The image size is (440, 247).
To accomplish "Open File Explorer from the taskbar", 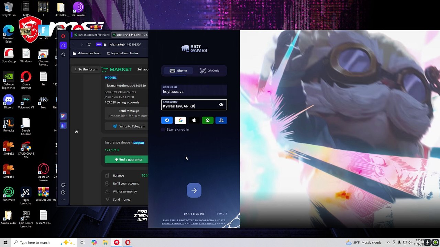I will [105, 243].
